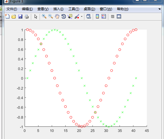Open the 编辑(E) menu

(27, 9)
